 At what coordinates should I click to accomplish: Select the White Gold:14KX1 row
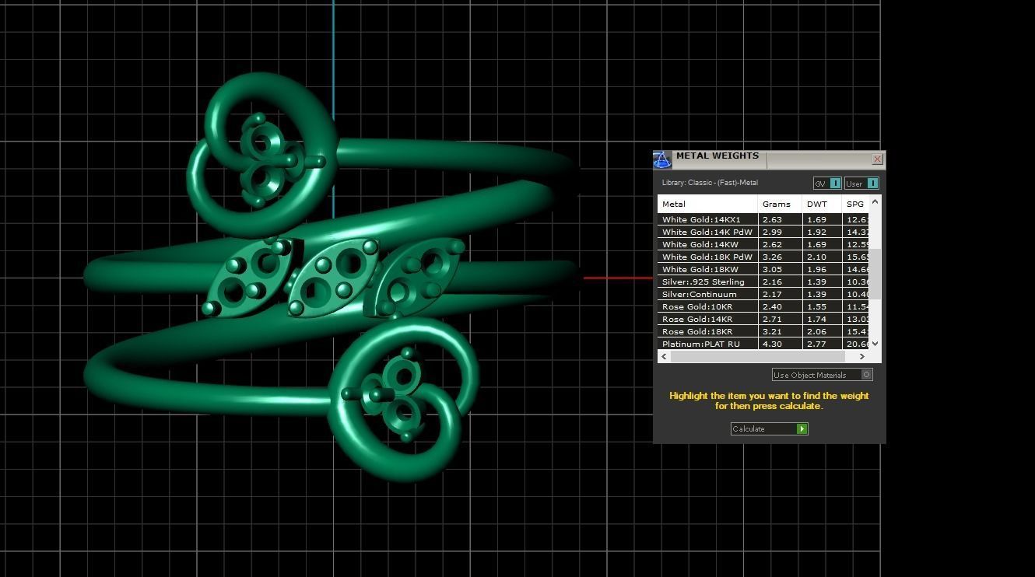(x=763, y=219)
